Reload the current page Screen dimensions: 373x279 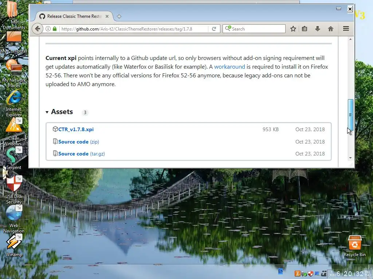(214, 29)
